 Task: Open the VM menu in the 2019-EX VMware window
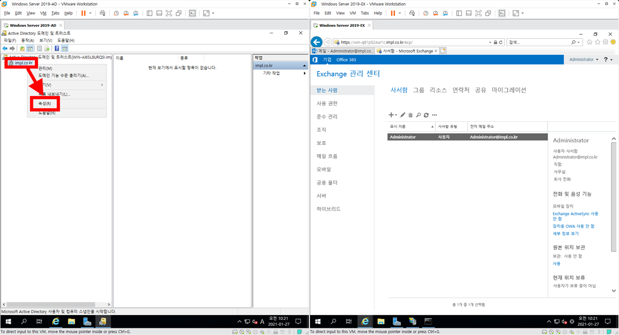352,13
